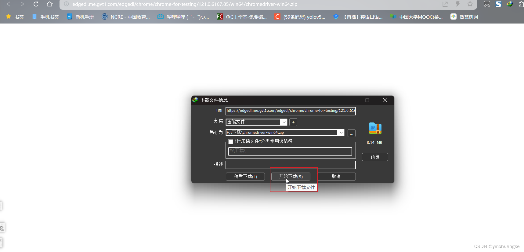Go back with the browser back arrow

(9, 4)
